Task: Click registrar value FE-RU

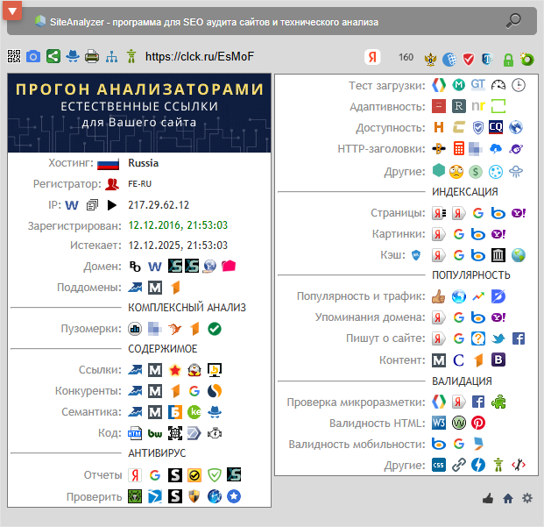Action: tap(140, 184)
